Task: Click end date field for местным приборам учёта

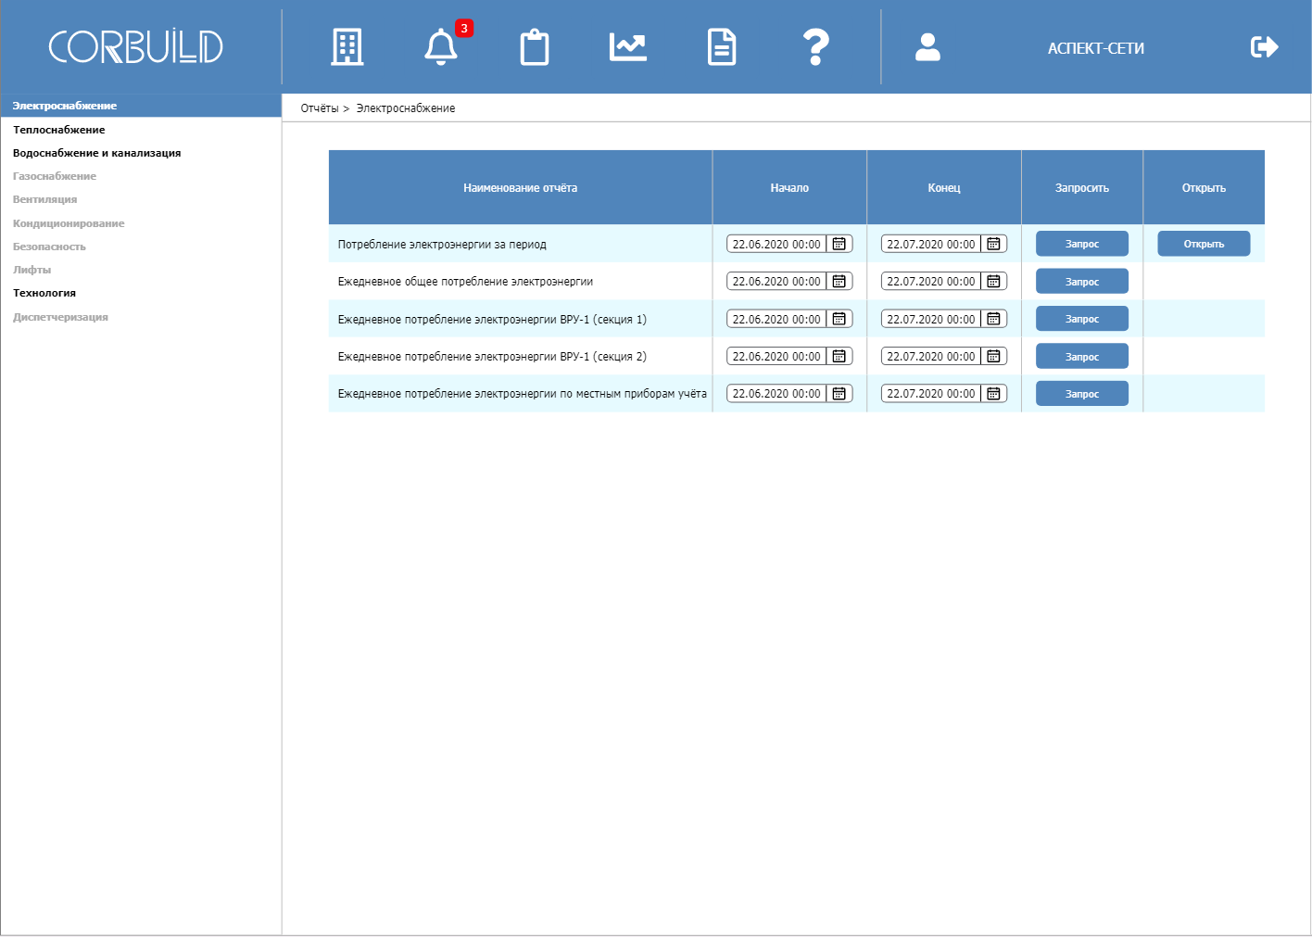Action: (x=931, y=393)
